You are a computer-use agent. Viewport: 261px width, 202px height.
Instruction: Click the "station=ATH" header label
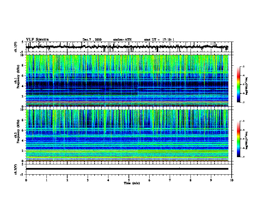click(x=122, y=40)
